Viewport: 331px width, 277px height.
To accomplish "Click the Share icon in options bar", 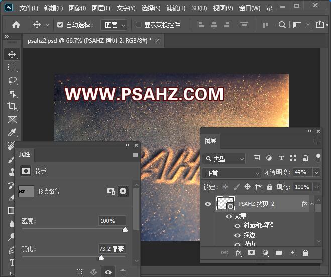I will point(319,24).
